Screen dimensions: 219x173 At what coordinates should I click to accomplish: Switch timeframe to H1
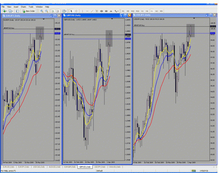click(x=142, y=11)
